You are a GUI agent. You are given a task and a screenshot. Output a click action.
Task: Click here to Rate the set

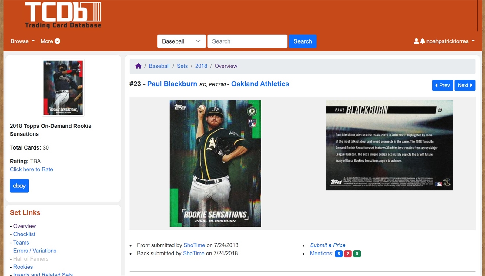click(x=32, y=169)
